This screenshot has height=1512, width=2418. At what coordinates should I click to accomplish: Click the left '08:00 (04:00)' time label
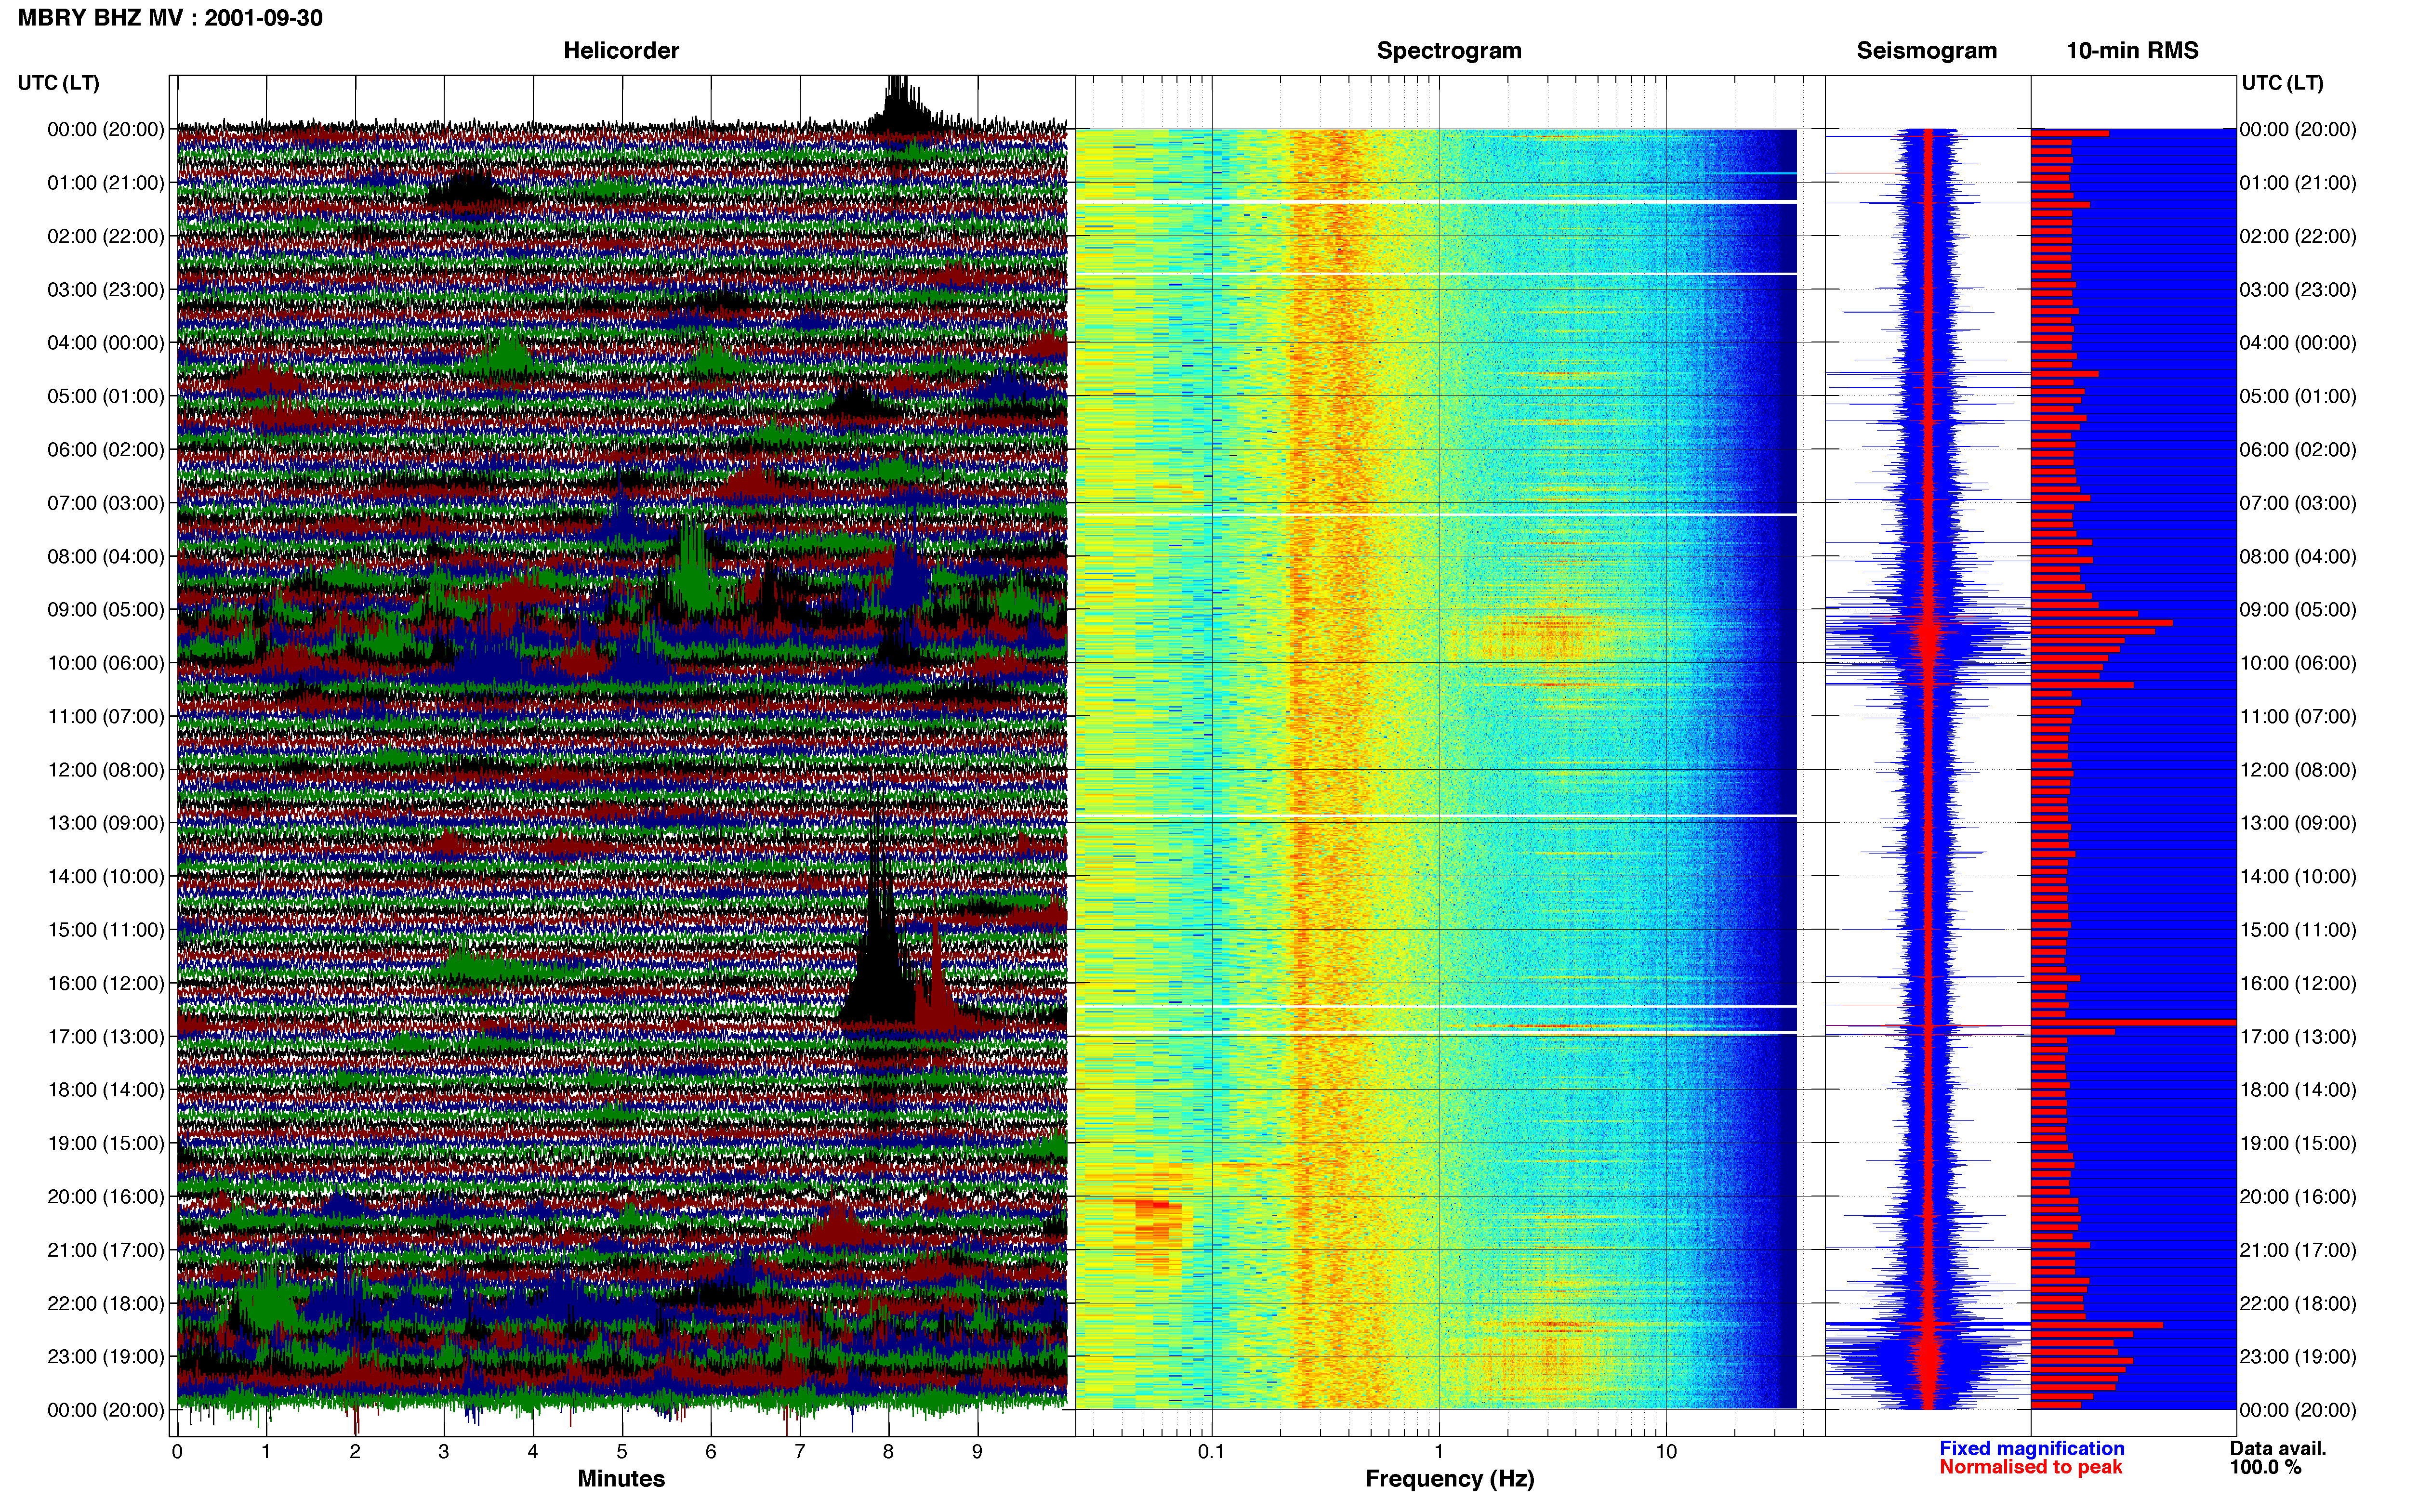106,556
